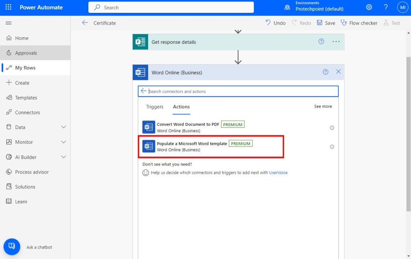The height and width of the screenshot is (259, 411).
Task: Select the Test flask icon
Action: [392, 23]
